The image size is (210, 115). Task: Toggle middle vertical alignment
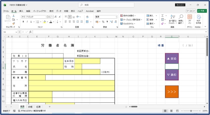click(x=70, y=17)
